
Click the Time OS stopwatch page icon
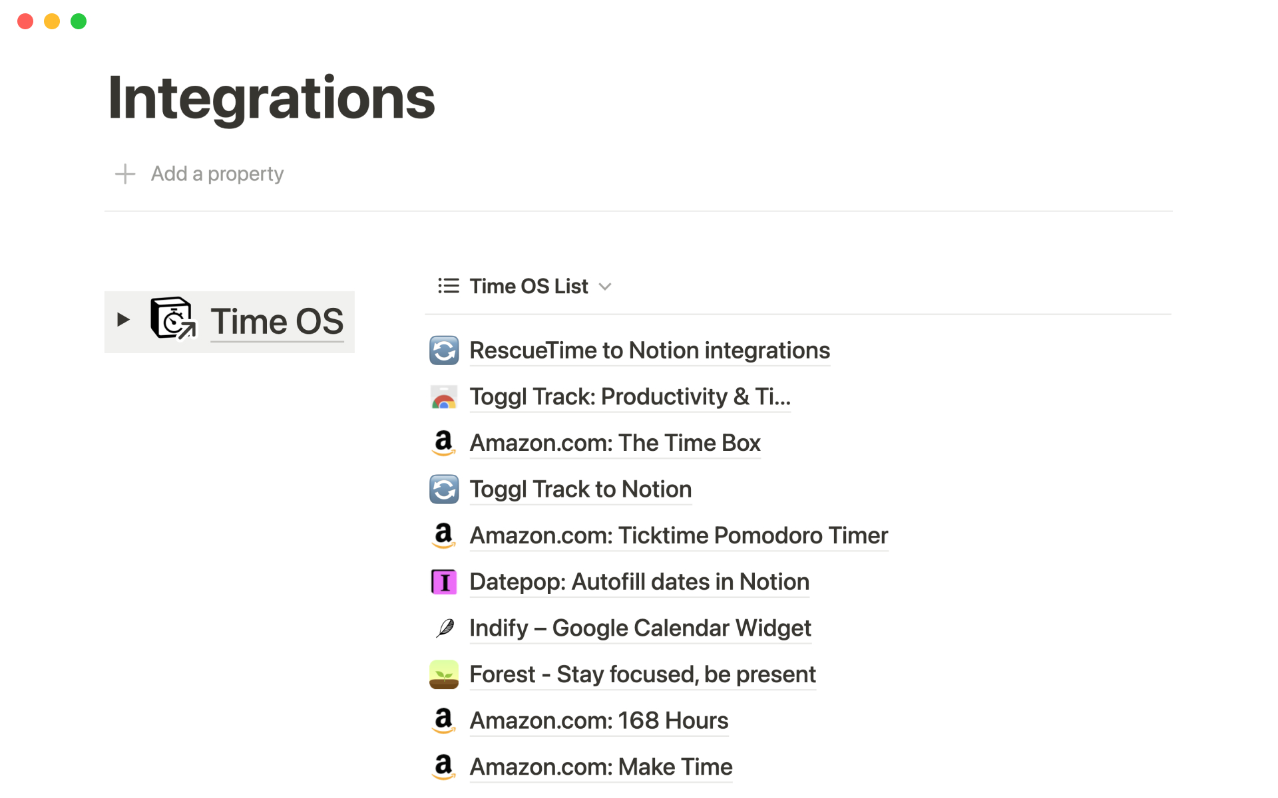(x=172, y=319)
